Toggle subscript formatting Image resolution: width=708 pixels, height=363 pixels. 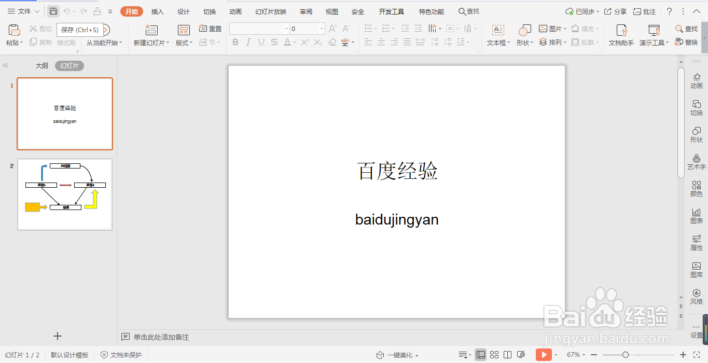tap(318, 42)
